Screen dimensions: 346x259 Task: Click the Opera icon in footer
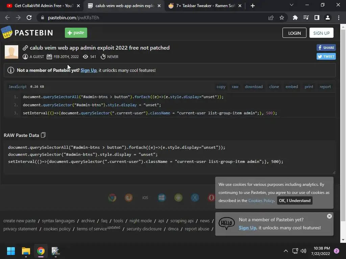[x=211, y=198]
